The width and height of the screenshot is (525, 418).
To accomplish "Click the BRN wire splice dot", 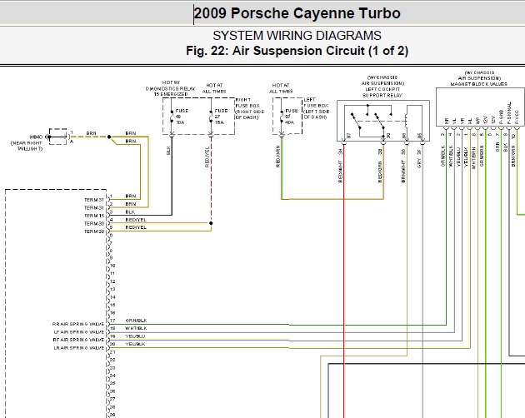I will coord(109,137).
